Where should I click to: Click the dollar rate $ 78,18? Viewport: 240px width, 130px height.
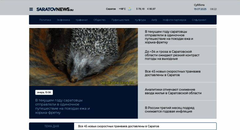pos(140,9)
